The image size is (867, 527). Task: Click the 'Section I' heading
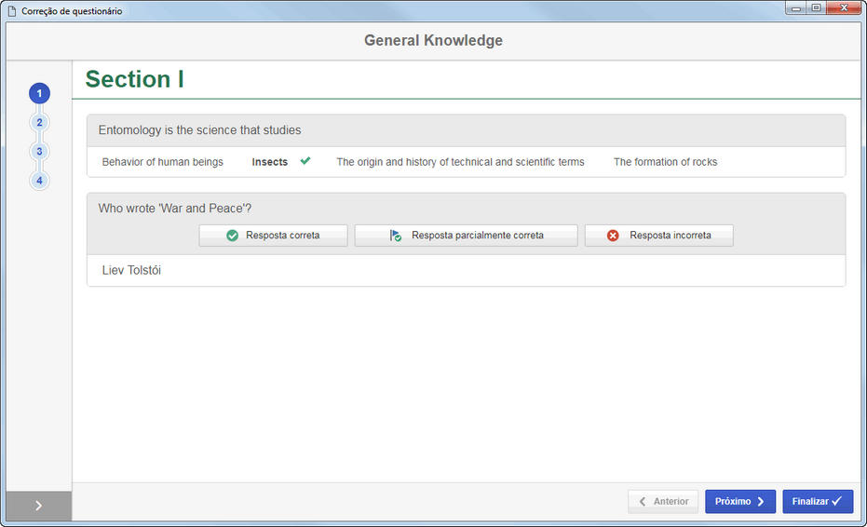(x=134, y=79)
